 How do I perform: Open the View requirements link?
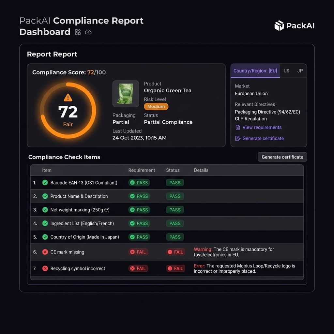pyautogui.click(x=262, y=128)
